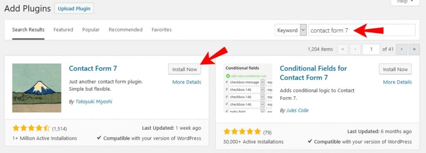This screenshot has width=426, height=153.
Task: Focus the plugin search input field
Action: click(362, 30)
